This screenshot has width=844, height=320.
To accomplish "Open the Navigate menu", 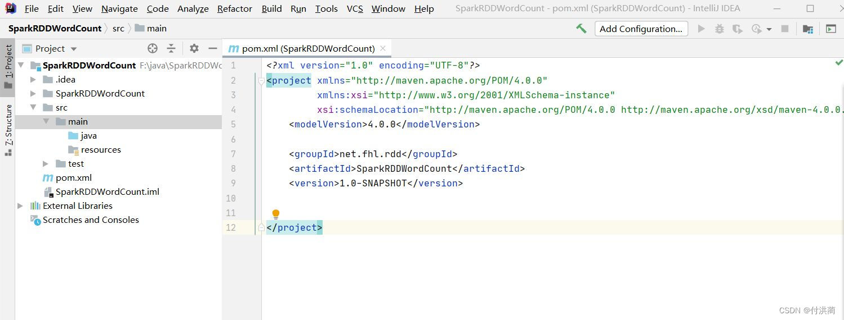I will click(119, 8).
